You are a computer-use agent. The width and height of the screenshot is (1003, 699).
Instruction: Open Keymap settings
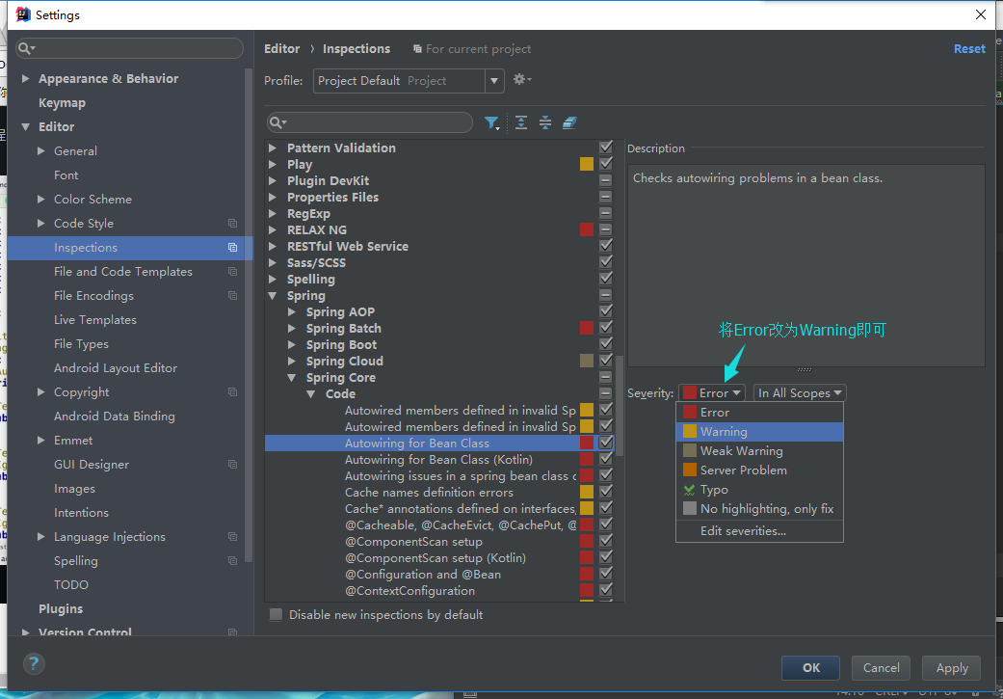pos(62,102)
